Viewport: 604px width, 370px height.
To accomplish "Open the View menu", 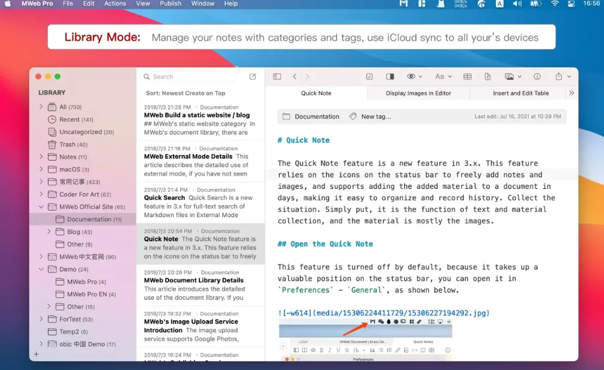I will [142, 4].
